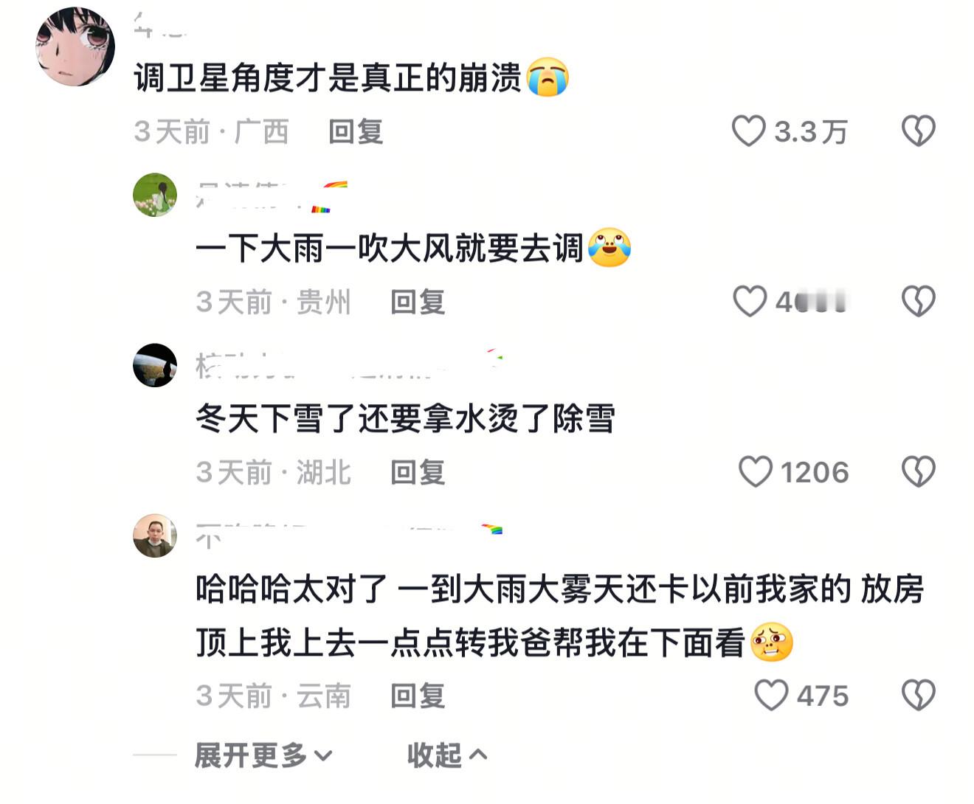Open the green-field avatar of 贵州 user
Viewport: 974px width, 804px height.
155,195
